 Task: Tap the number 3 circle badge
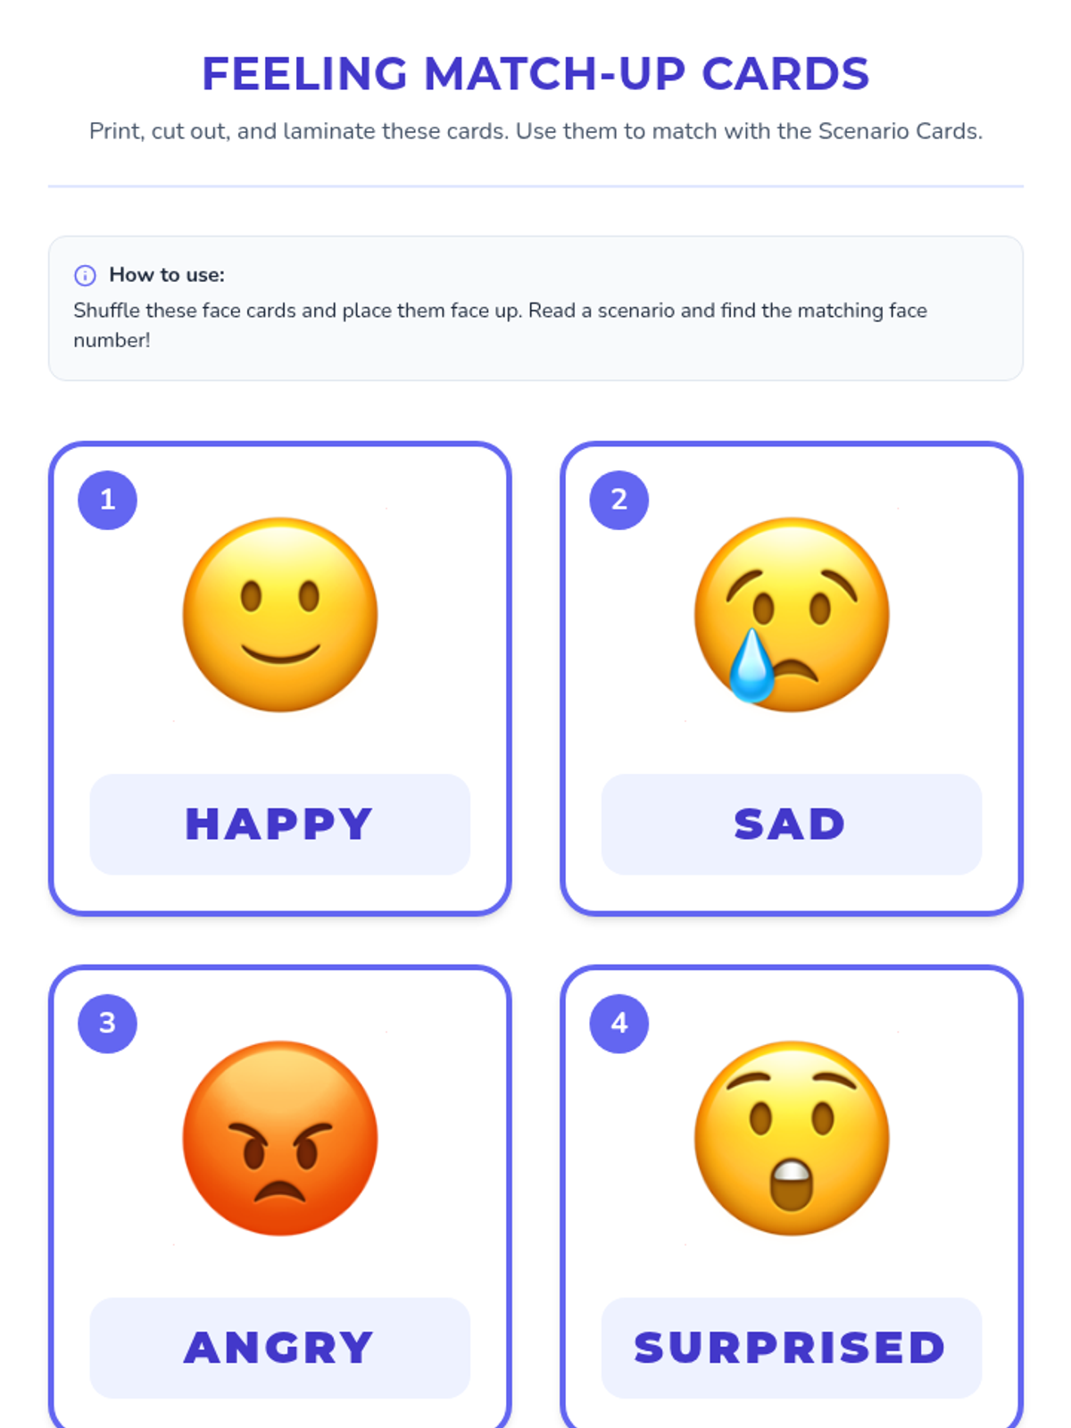[107, 1024]
